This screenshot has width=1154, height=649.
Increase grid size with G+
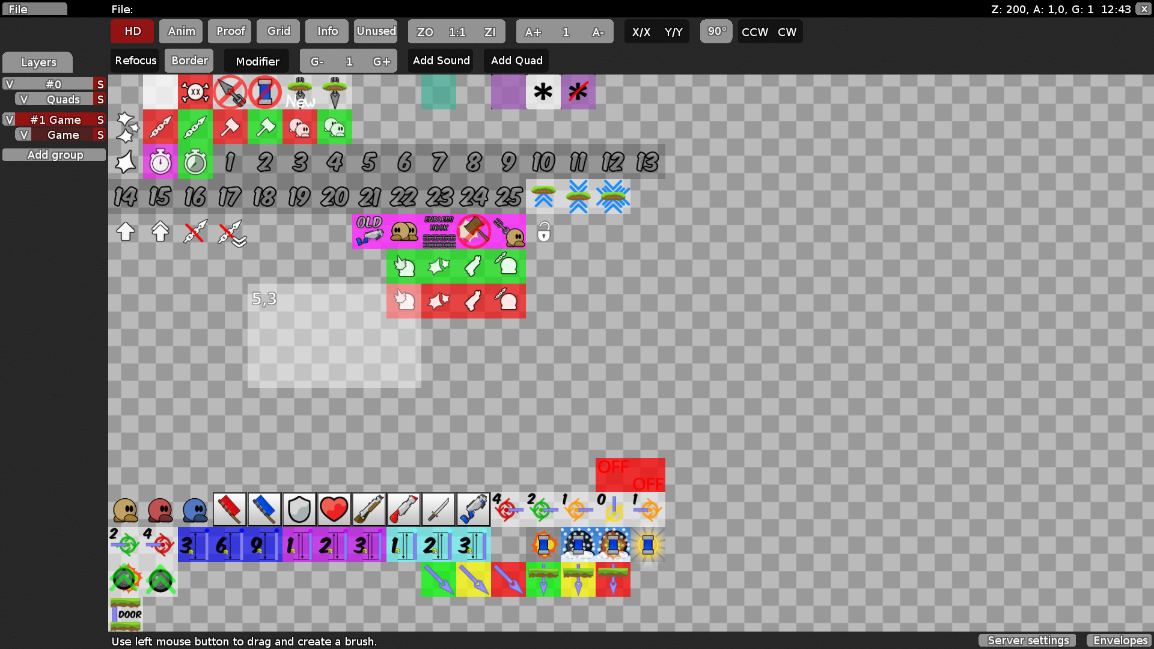(382, 61)
